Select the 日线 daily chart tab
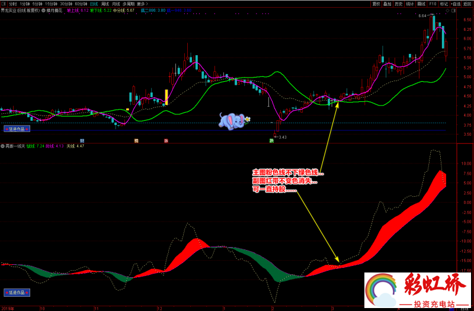Screen dimensions: 474x311 (x=94, y=4)
